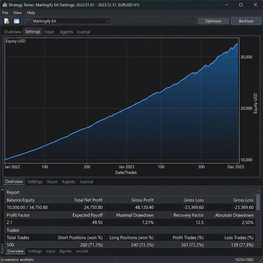263x263 pixels.
Task: Select the Settings tab in the bottom tab row
Action: pyautogui.click(x=34, y=251)
